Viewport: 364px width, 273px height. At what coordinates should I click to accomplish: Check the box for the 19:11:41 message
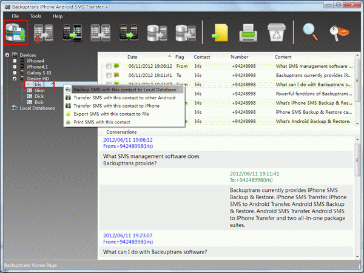[109, 75]
